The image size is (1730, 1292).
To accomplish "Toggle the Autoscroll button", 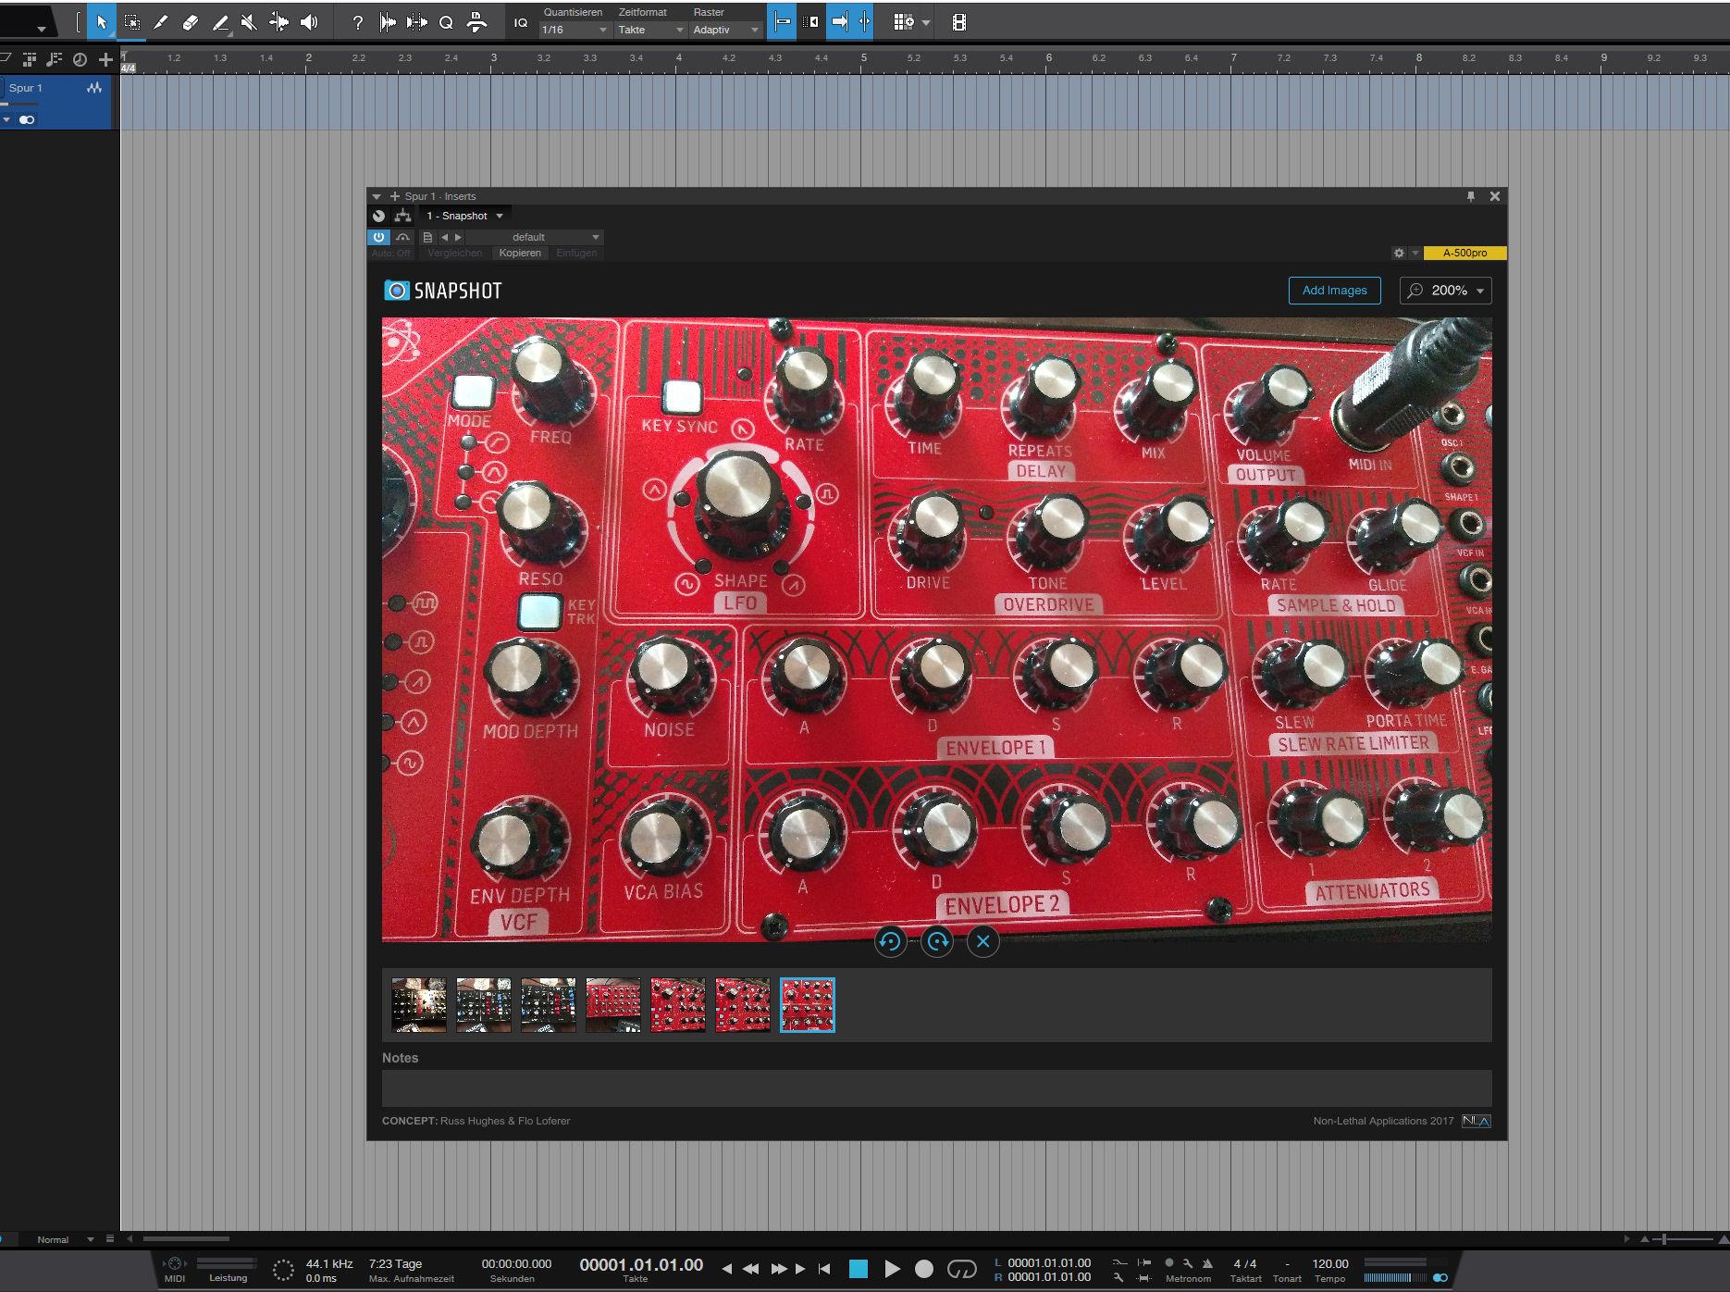I will [x=839, y=22].
